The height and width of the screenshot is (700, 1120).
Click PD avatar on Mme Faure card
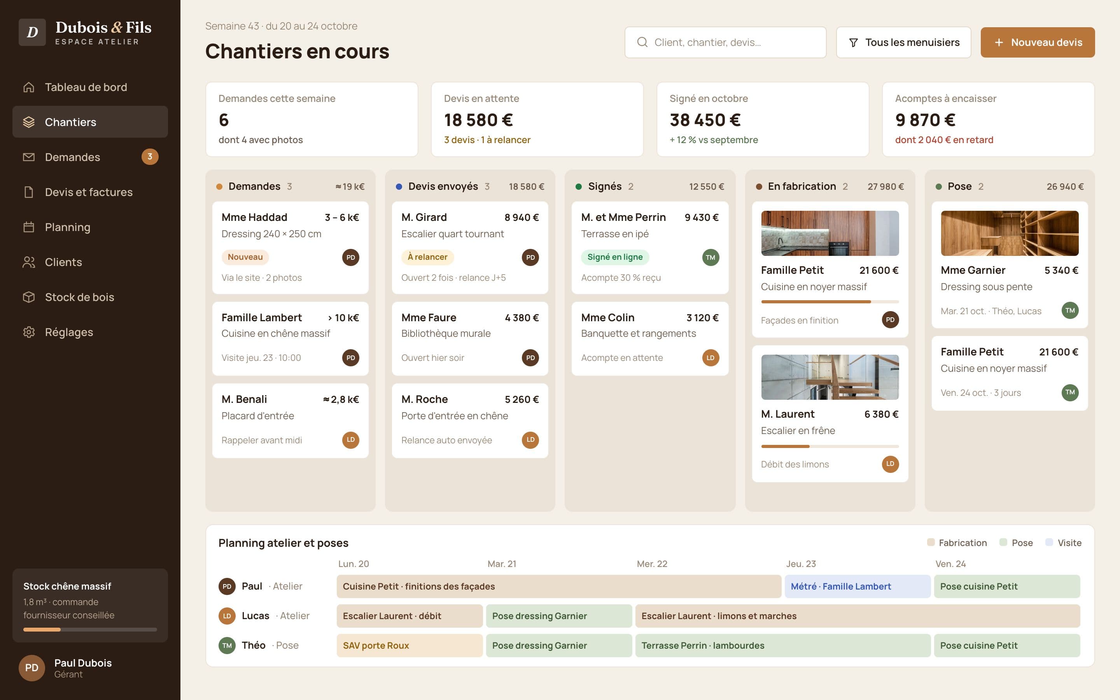[x=530, y=358]
